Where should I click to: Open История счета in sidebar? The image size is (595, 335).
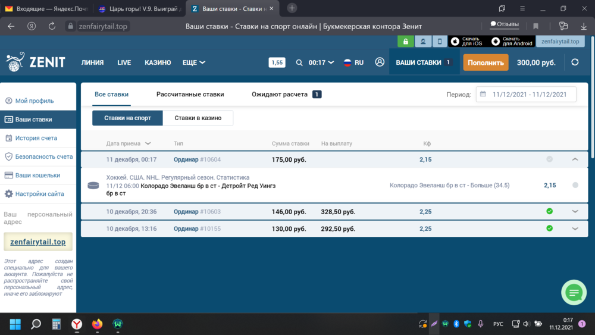pyautogui.click(x=38, y=138)
